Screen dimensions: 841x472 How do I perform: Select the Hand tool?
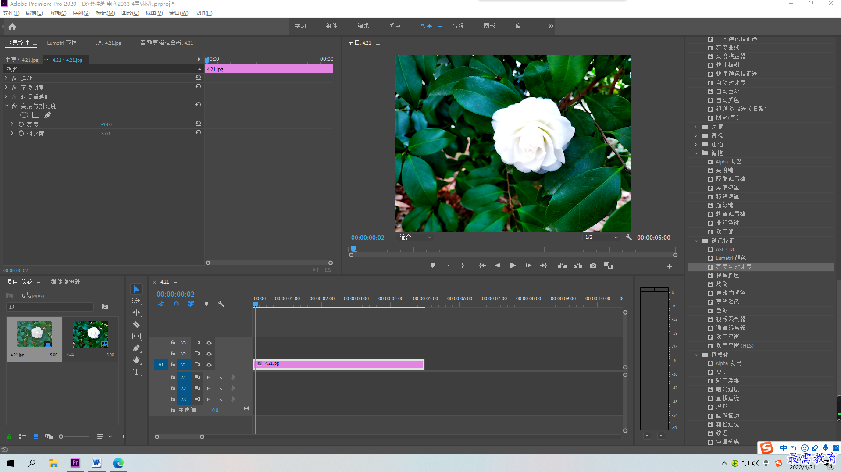136,360
